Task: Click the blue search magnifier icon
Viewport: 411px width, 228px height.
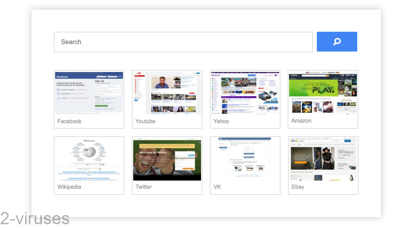Action: point(337,41)
